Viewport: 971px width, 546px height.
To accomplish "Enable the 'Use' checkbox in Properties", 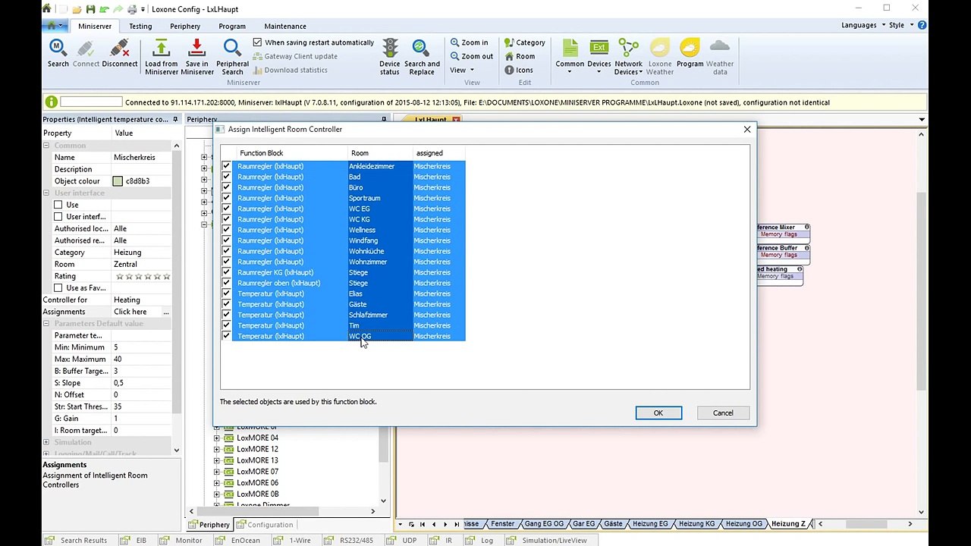I will pyautogui.click(x=58, y=205).
